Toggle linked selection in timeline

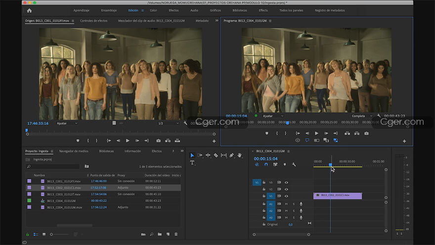275,164
